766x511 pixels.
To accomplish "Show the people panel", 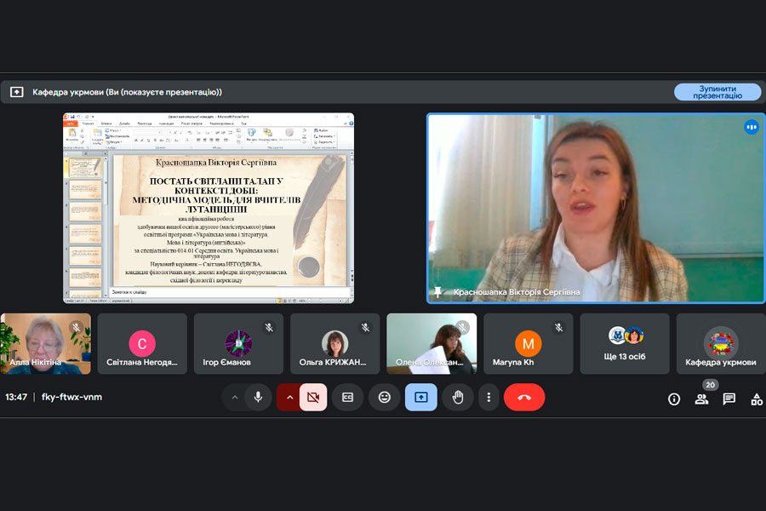I will (701, 399).
